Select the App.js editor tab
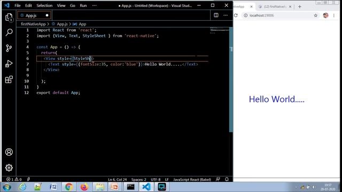342x192 pixels. (x=34, y=15)
